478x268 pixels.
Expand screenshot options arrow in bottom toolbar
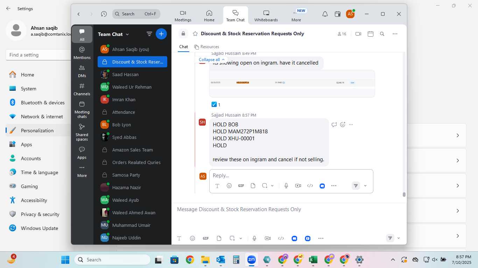(x=241, y=238)
